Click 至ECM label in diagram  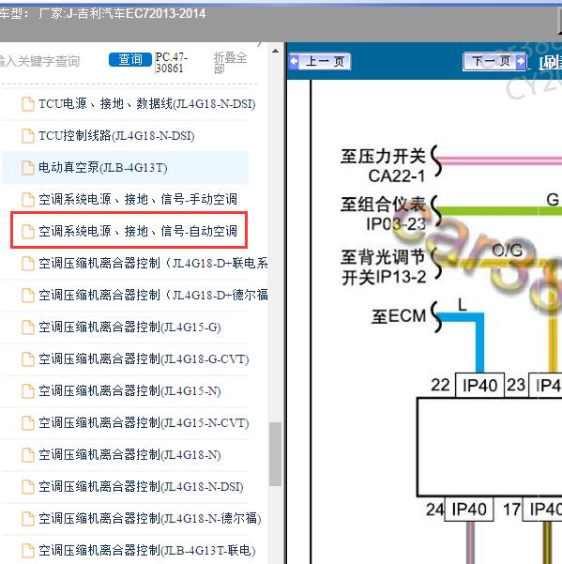[x=399, y=316]
